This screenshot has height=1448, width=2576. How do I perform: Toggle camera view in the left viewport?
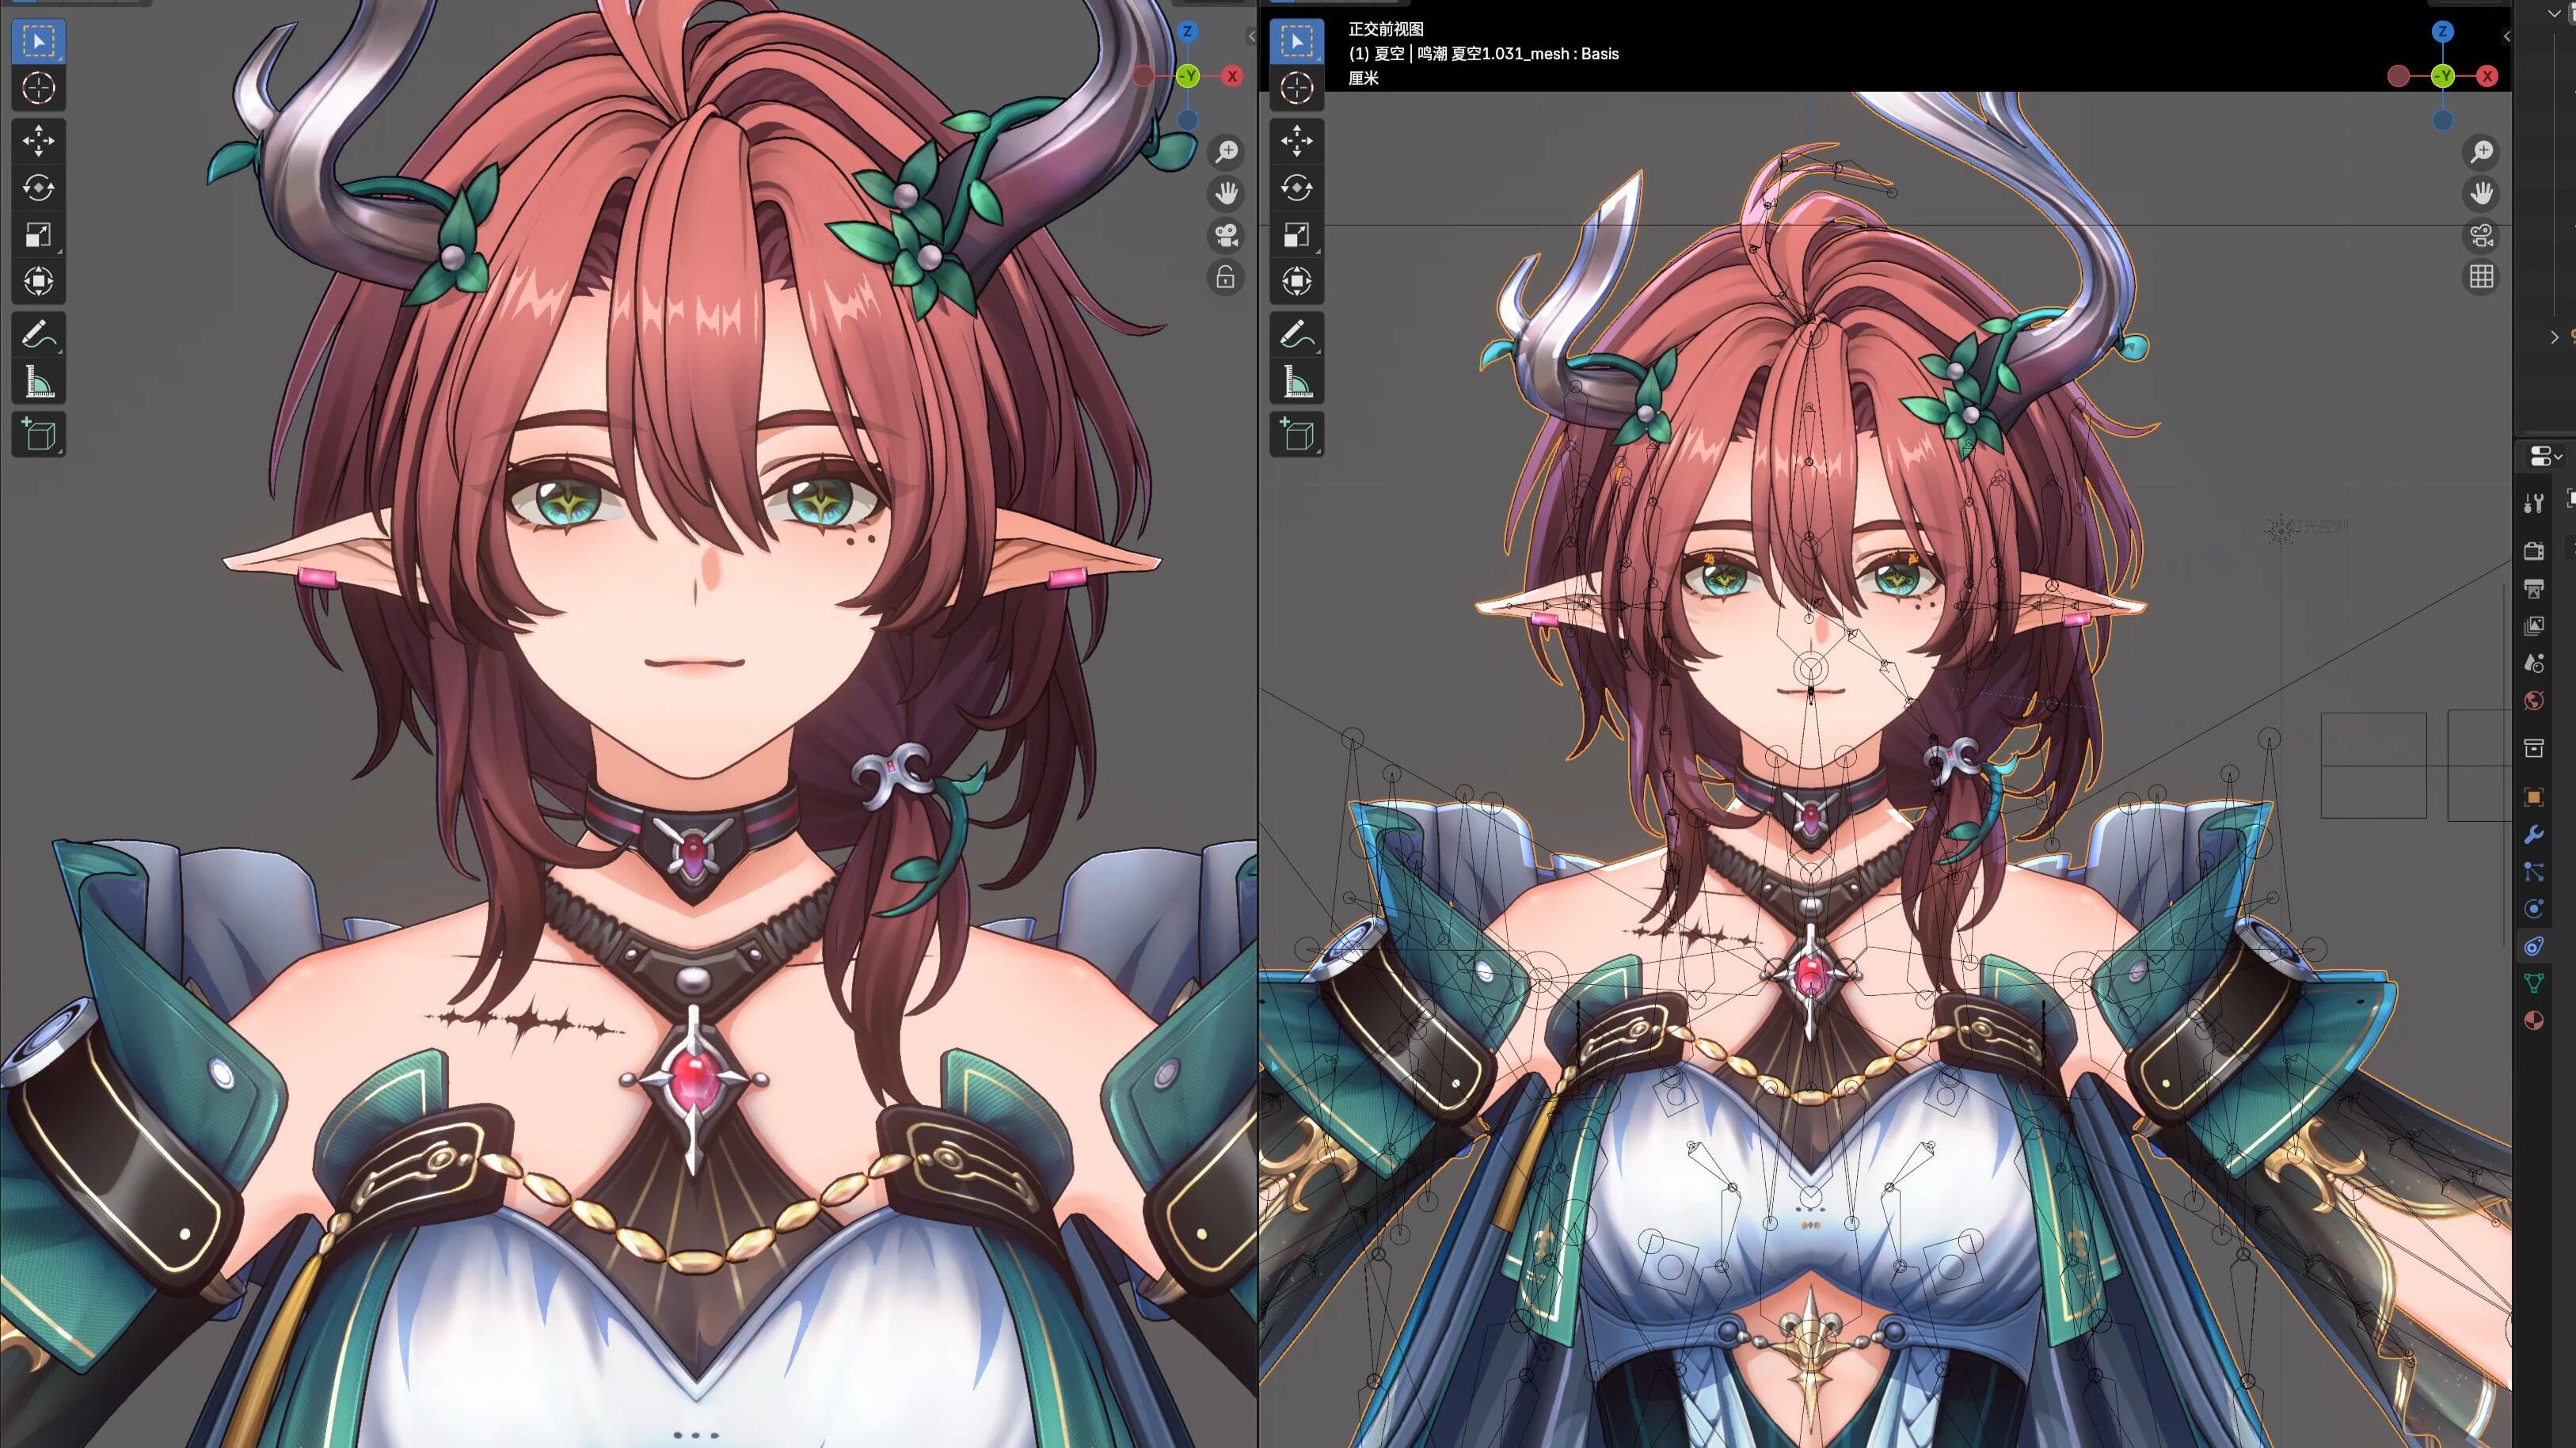tap(1226, 236)
